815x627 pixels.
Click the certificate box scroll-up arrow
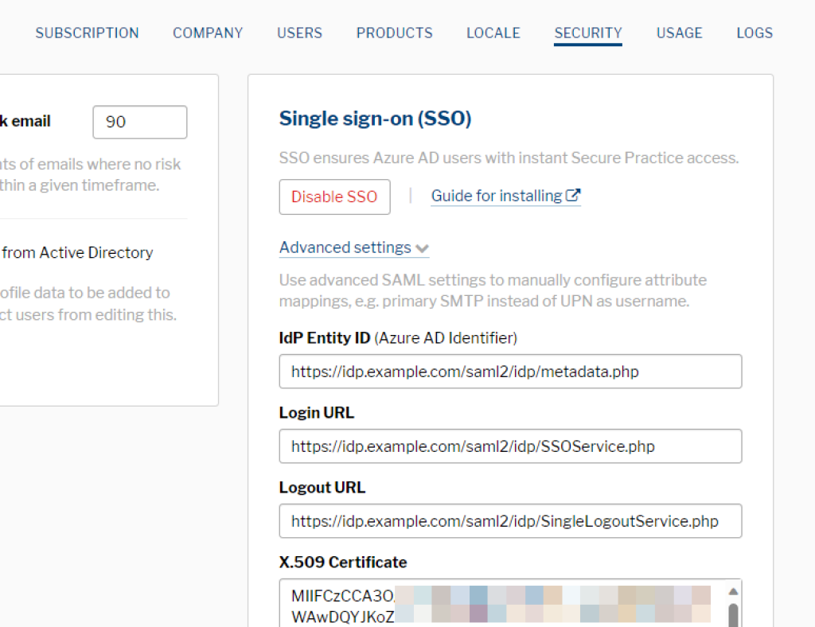point(733,592)
